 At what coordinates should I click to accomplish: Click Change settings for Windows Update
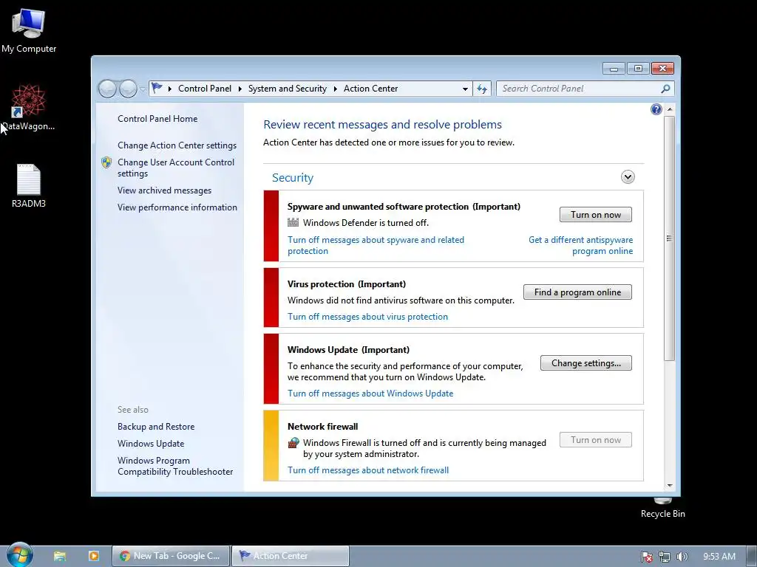[x=586, y=363]
